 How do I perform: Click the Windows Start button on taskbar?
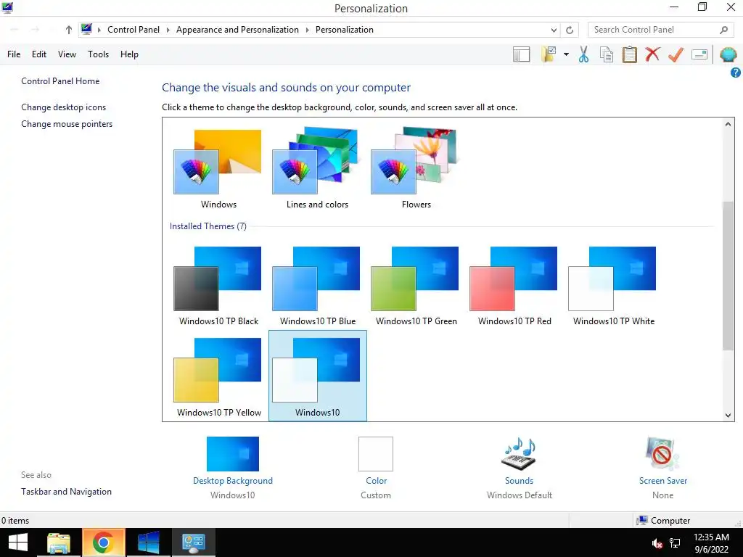(18, 542)
